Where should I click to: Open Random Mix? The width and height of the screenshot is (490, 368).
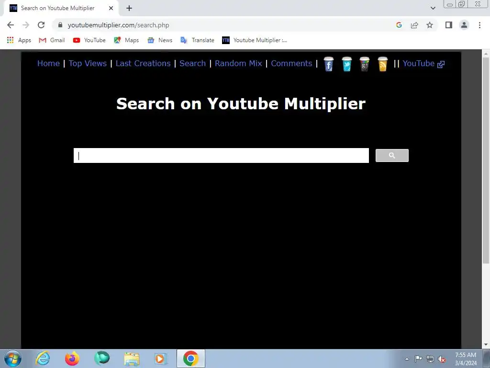[238, 64]
